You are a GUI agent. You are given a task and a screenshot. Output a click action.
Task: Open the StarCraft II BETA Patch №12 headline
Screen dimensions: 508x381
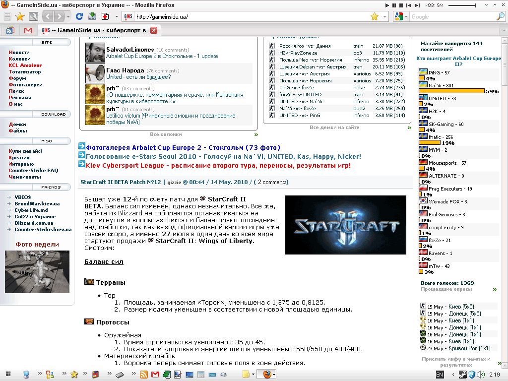(x=121, y=182)
